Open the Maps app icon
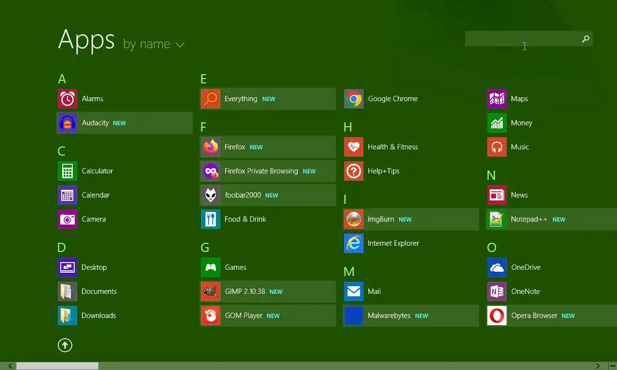This screenshot has width=617, height=370. [497, 99]
